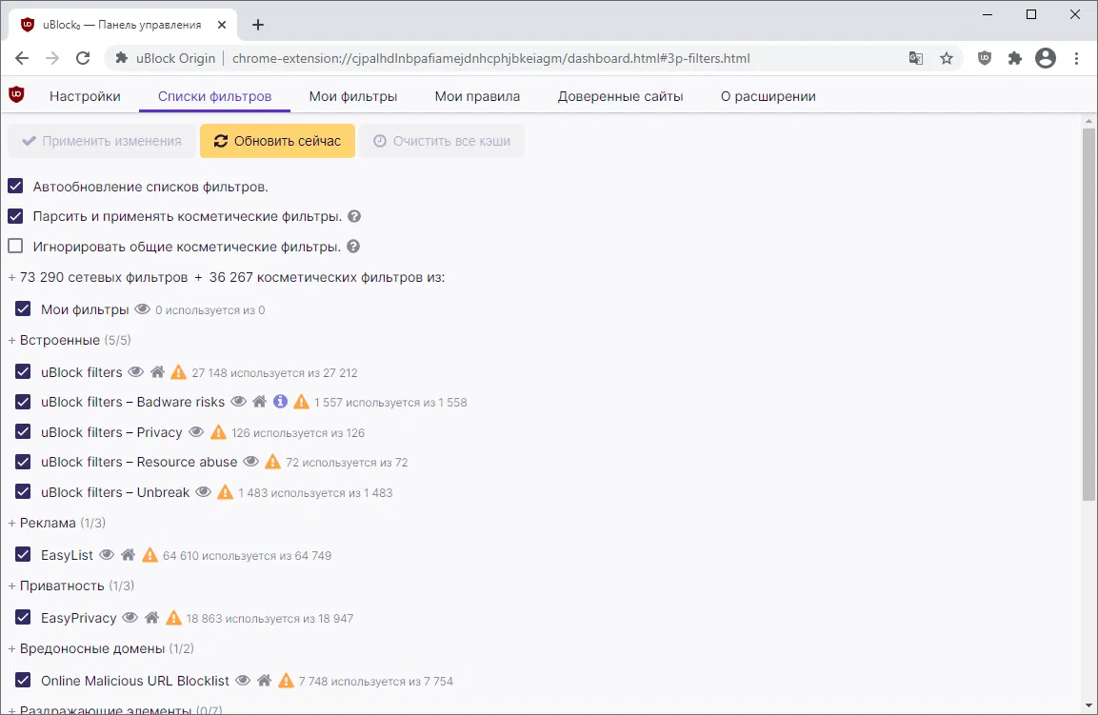Uncheck uBlock filters – Unbreak
This screenshot has width=1098, height=715.
tap(23, 491)
